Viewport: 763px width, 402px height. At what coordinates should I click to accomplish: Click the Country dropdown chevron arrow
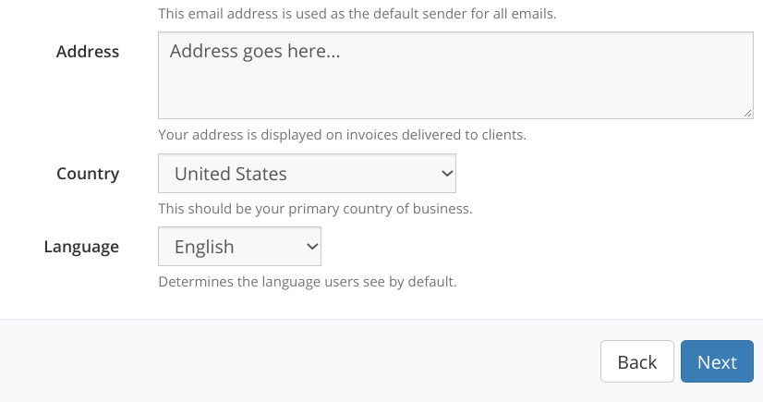446,174
